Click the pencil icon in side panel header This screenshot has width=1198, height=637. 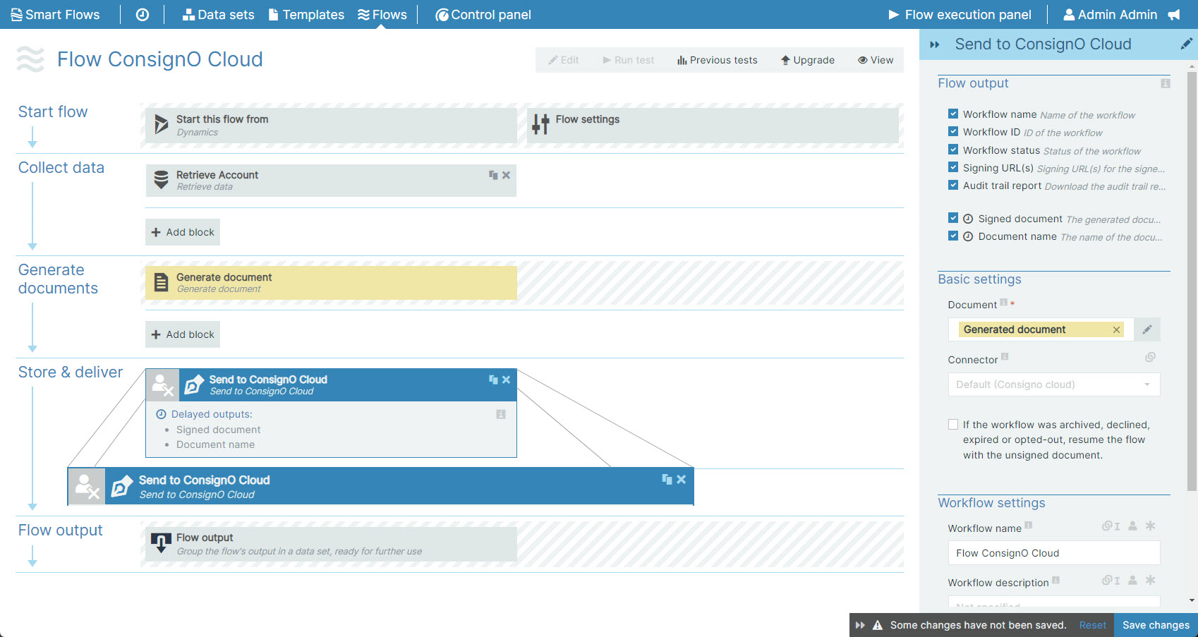click(1186, 44)
